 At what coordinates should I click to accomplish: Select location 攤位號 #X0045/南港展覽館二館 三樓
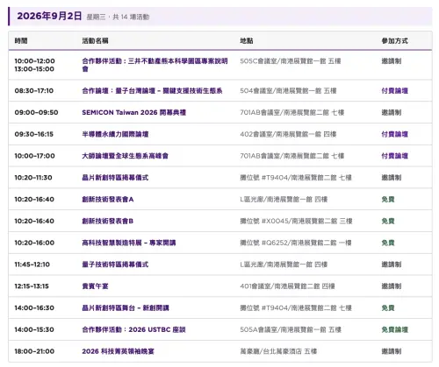(296, 221)
